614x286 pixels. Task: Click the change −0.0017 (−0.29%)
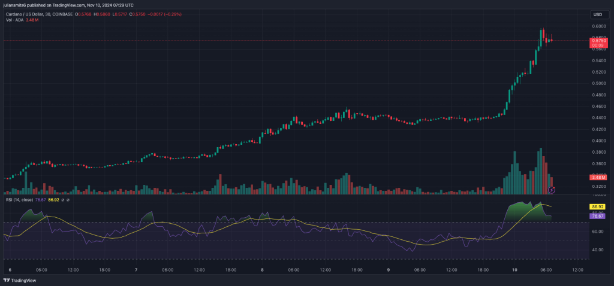[165, 14]
